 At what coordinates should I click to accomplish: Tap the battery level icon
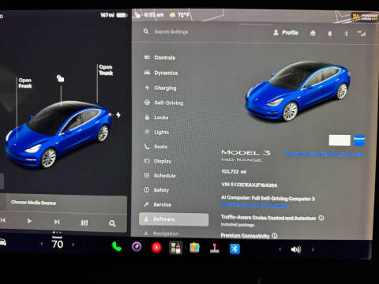click(x=122, y=15)
